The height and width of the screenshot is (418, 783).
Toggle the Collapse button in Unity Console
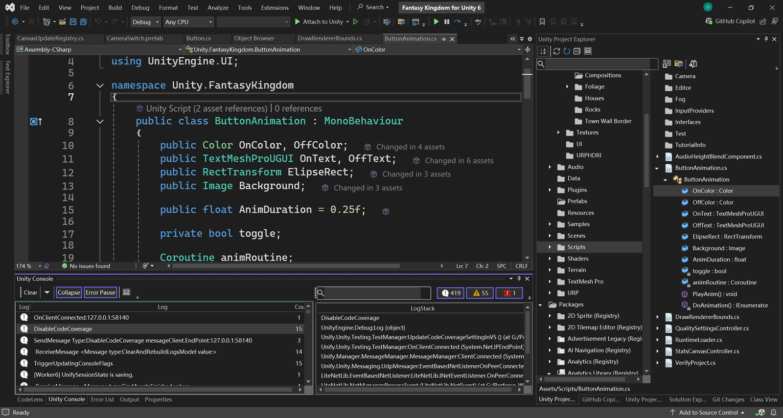point(69,292)
